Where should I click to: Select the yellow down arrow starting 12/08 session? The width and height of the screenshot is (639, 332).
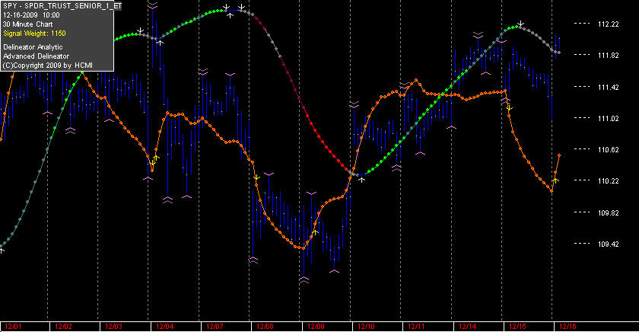(x=256, y=177)
